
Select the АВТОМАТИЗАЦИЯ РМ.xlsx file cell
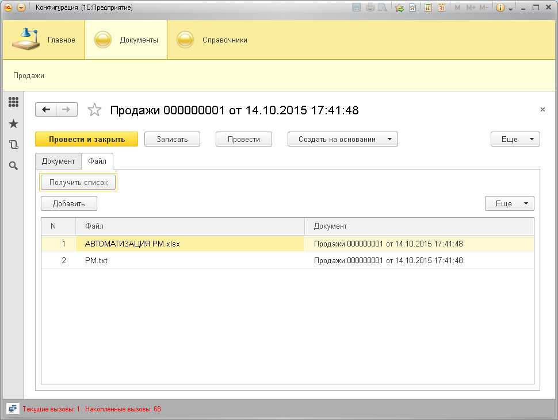click(x=190, y=244)
